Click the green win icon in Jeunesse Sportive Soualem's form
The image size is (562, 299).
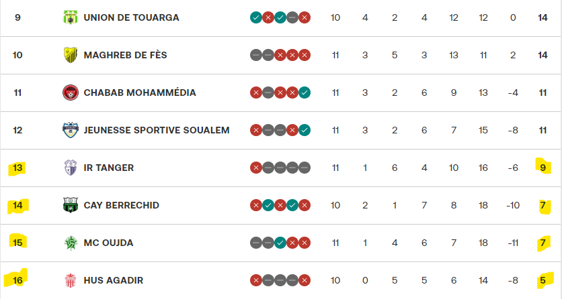[305, 130]
